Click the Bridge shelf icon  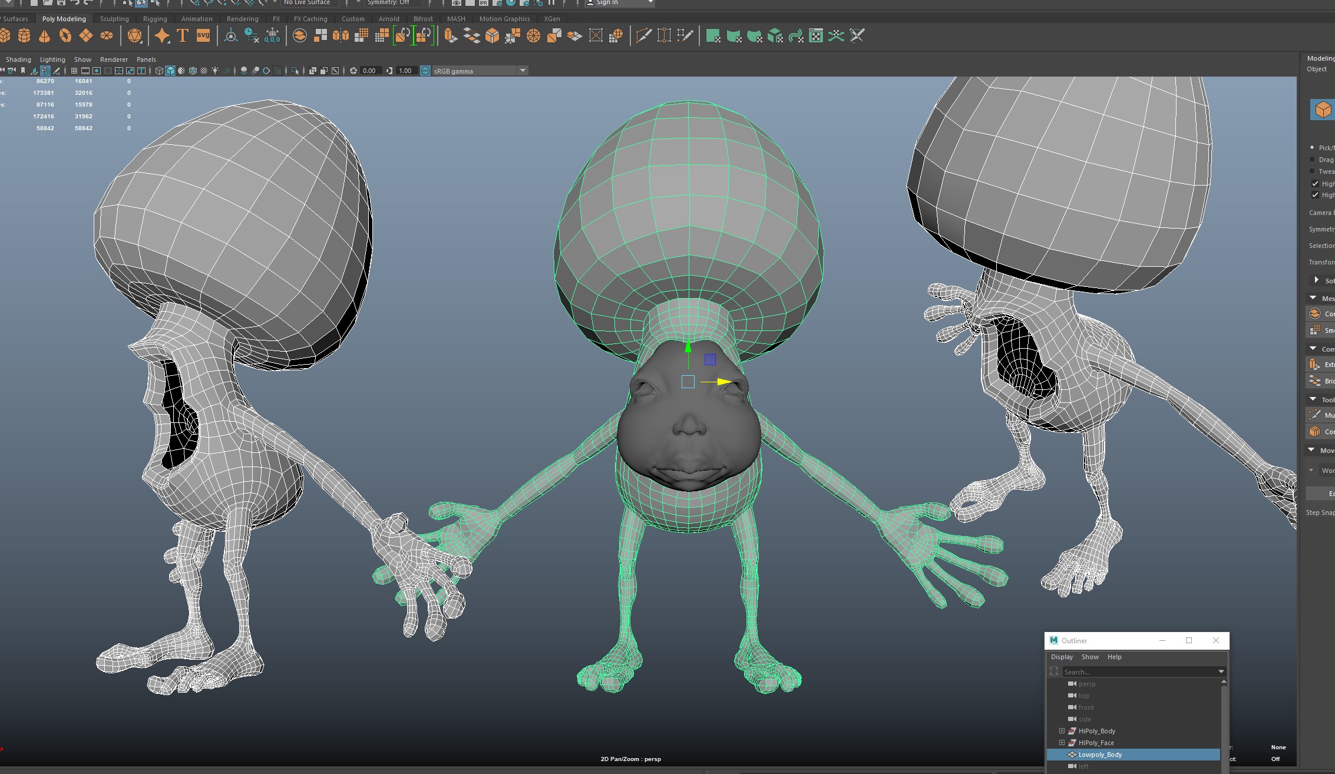tap(471, 36)
